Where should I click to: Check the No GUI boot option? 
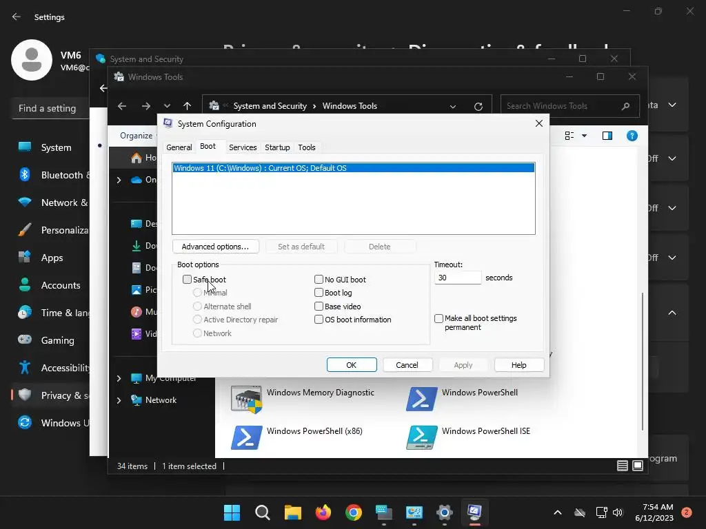click(x=319, y=280)
